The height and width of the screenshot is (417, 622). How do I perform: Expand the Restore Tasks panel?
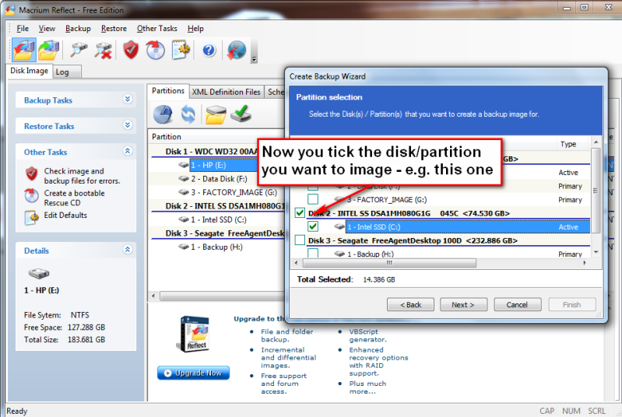point(128,124)
